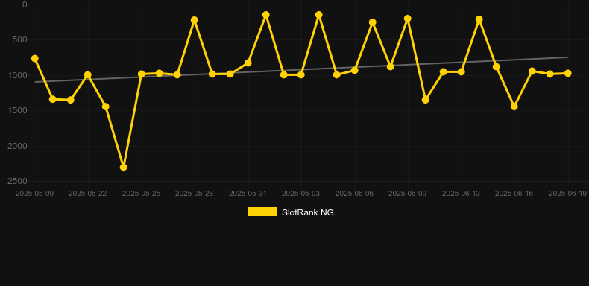
Task: Click the 2000 y-axis label
Action: (x=18, y=146)
